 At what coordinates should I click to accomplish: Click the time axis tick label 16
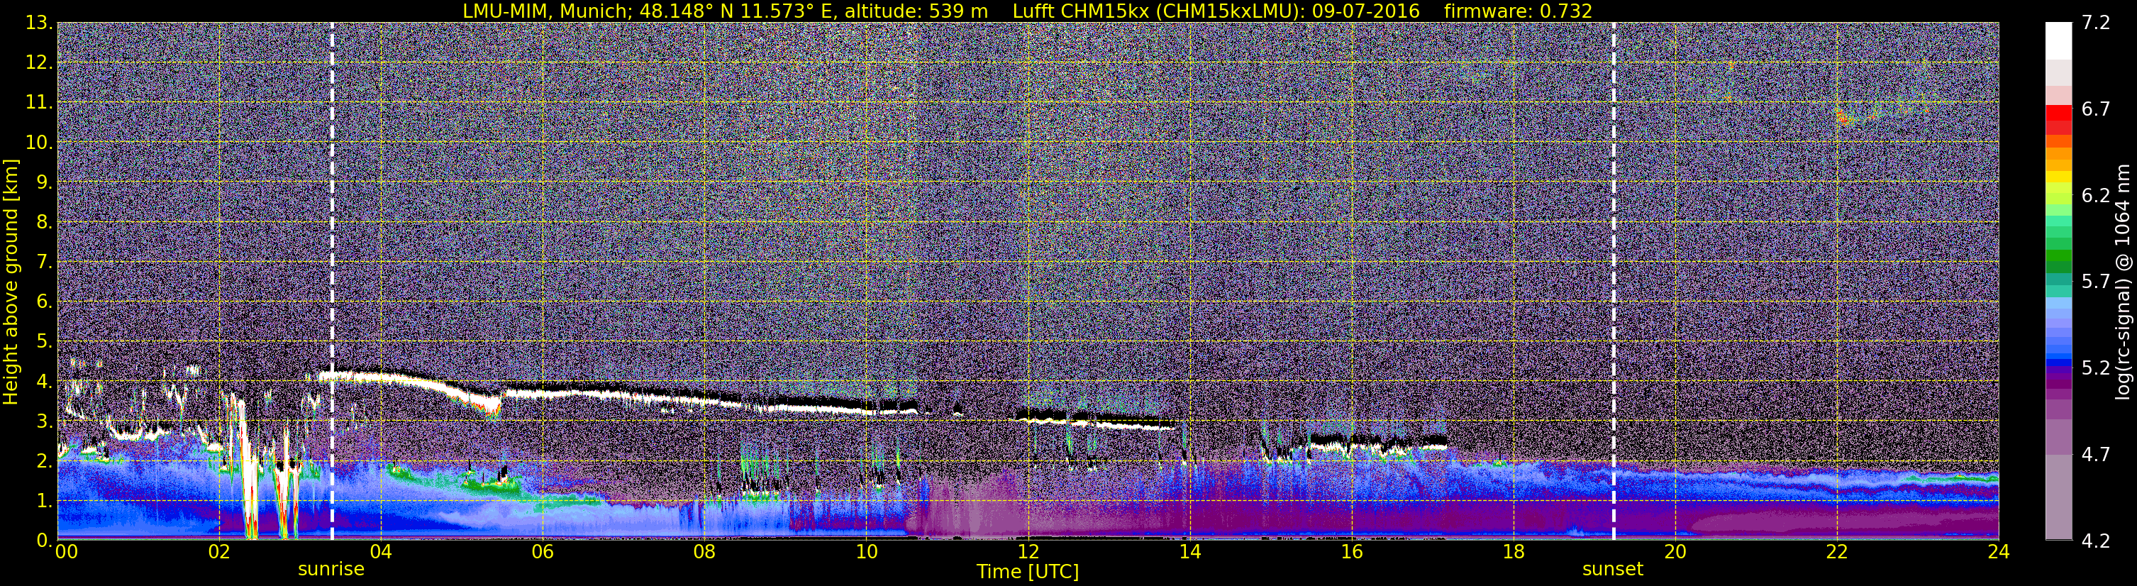click(1351, 553)
